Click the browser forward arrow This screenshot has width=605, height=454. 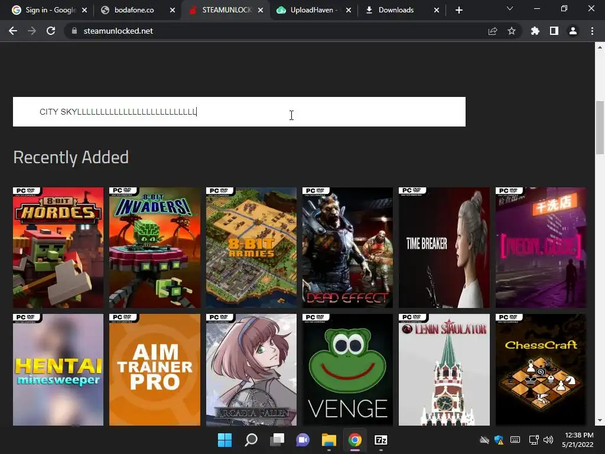(32, 31)
